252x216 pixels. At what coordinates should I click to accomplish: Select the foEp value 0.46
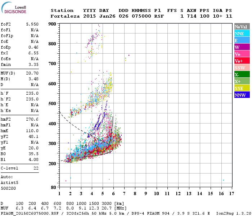coord(33,47)
